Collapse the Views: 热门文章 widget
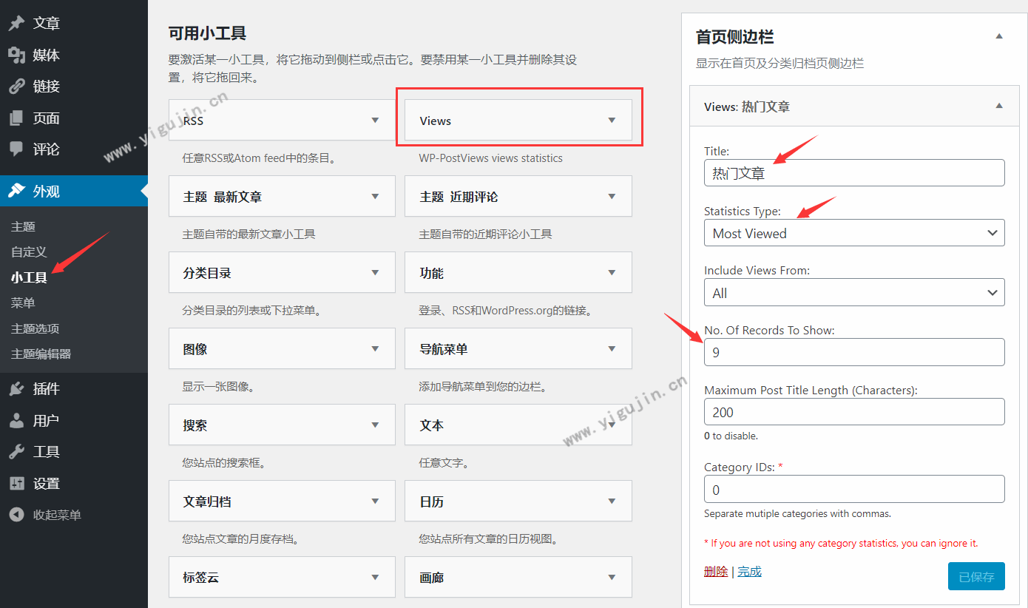The image size is (1028, 608). point(999,107)
